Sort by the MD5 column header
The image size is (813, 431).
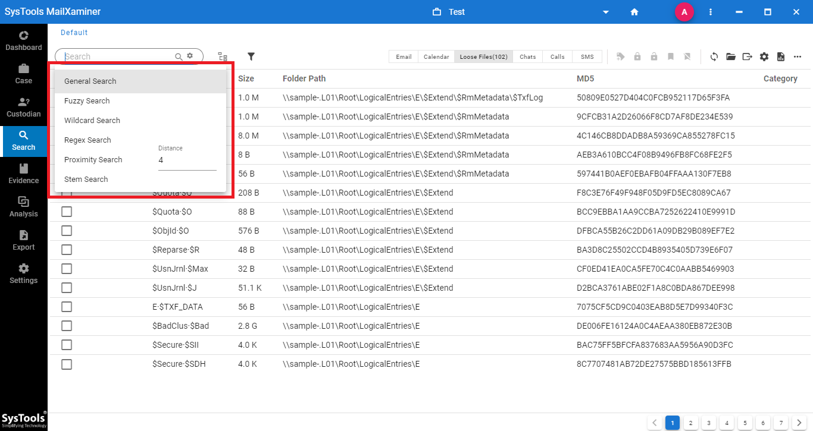(586, 78)
